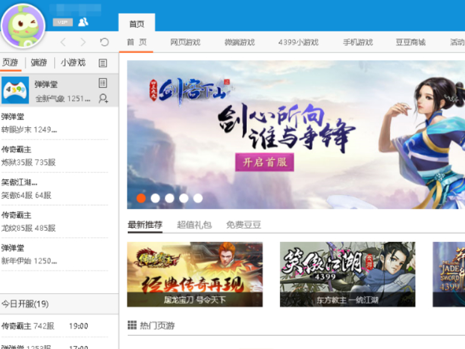Select fourth banner carousel dot
The image size is (465, 349).
(x=184, y=198)
